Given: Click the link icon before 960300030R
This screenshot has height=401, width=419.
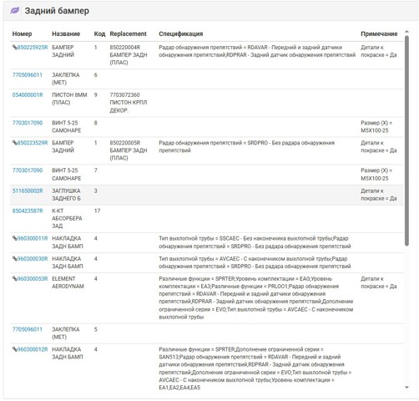Looking at the screenshot, I should [x=15, y=259].
